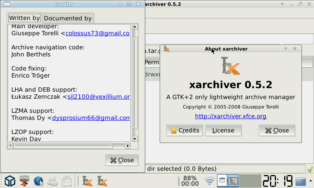Switch to workspace with xarchiver icon
The image size is (314, 188).
233,181
